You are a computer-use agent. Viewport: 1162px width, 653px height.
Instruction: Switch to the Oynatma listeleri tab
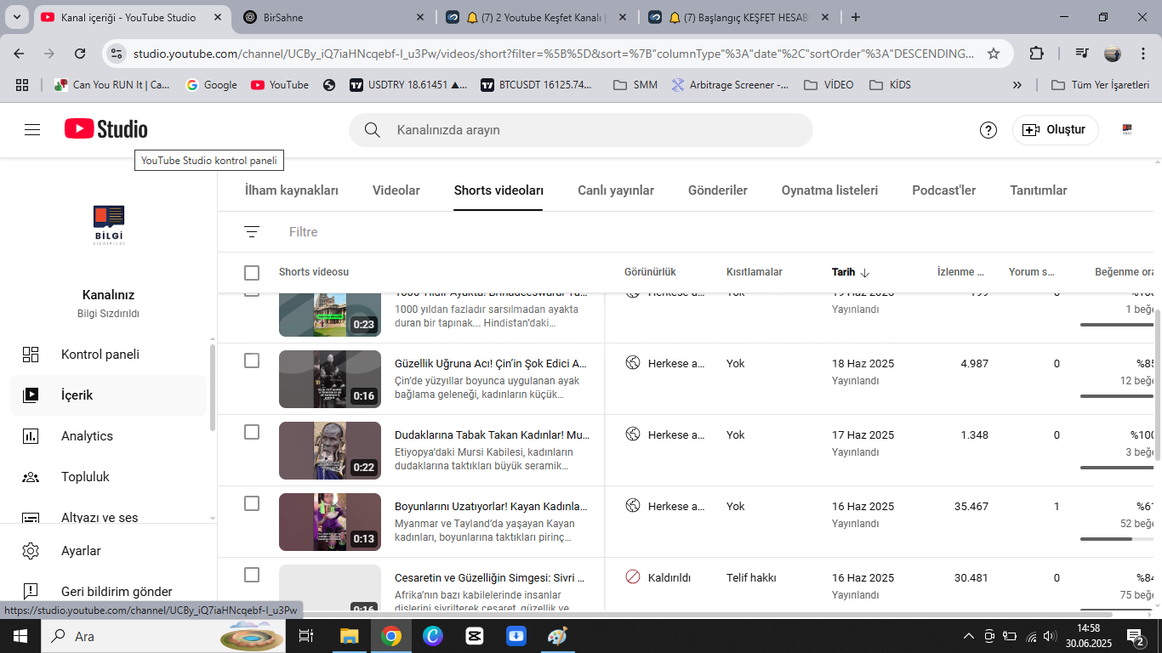pyautogui.click(x=829, y=190)
